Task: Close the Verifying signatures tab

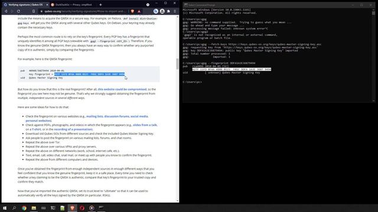Action: 47,5
